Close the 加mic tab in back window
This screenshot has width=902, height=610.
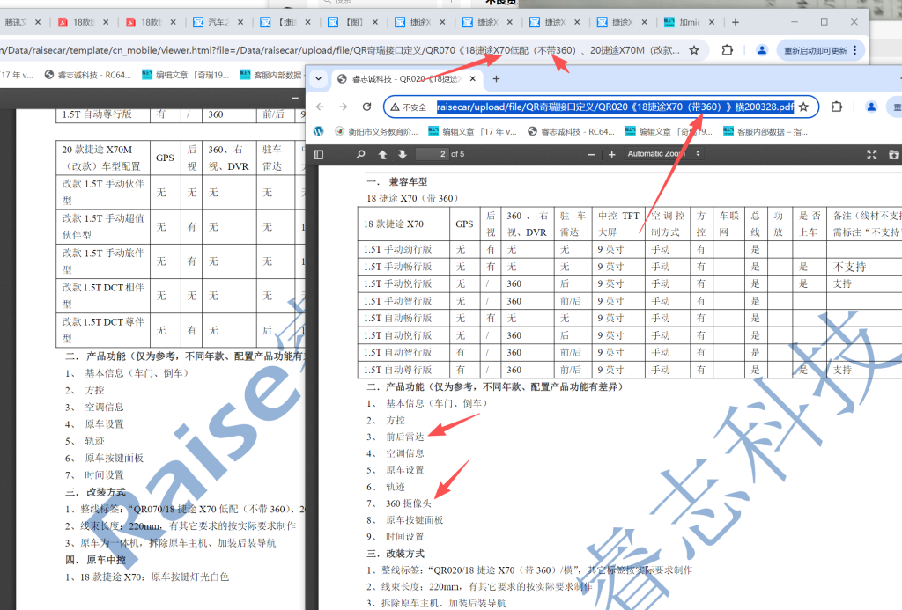tap(712, 22)
